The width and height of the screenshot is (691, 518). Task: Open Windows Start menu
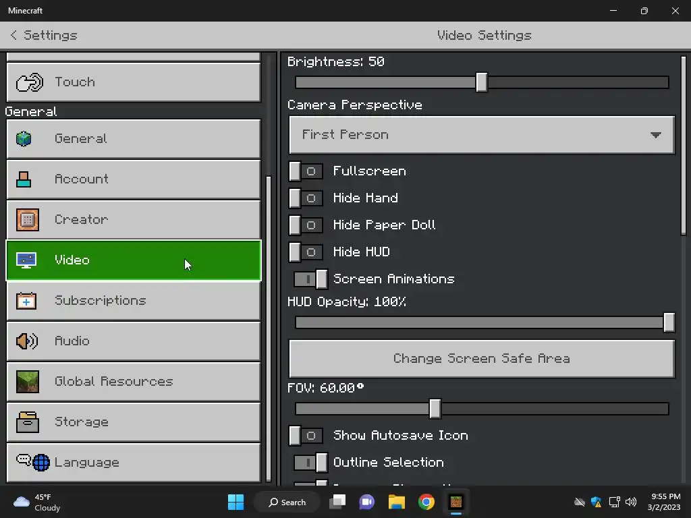tap(236, 502)
